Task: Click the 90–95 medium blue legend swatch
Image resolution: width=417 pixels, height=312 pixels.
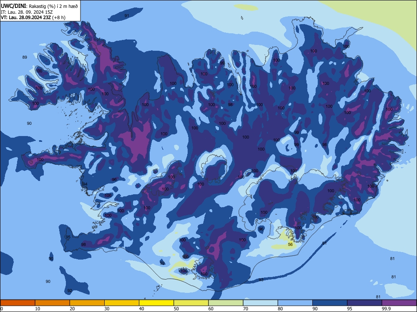Action: [x=330, y=303]
